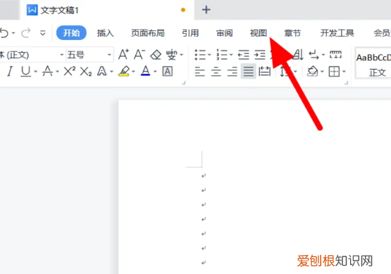Open the Undo history dropdown arrow

[13, 33]
